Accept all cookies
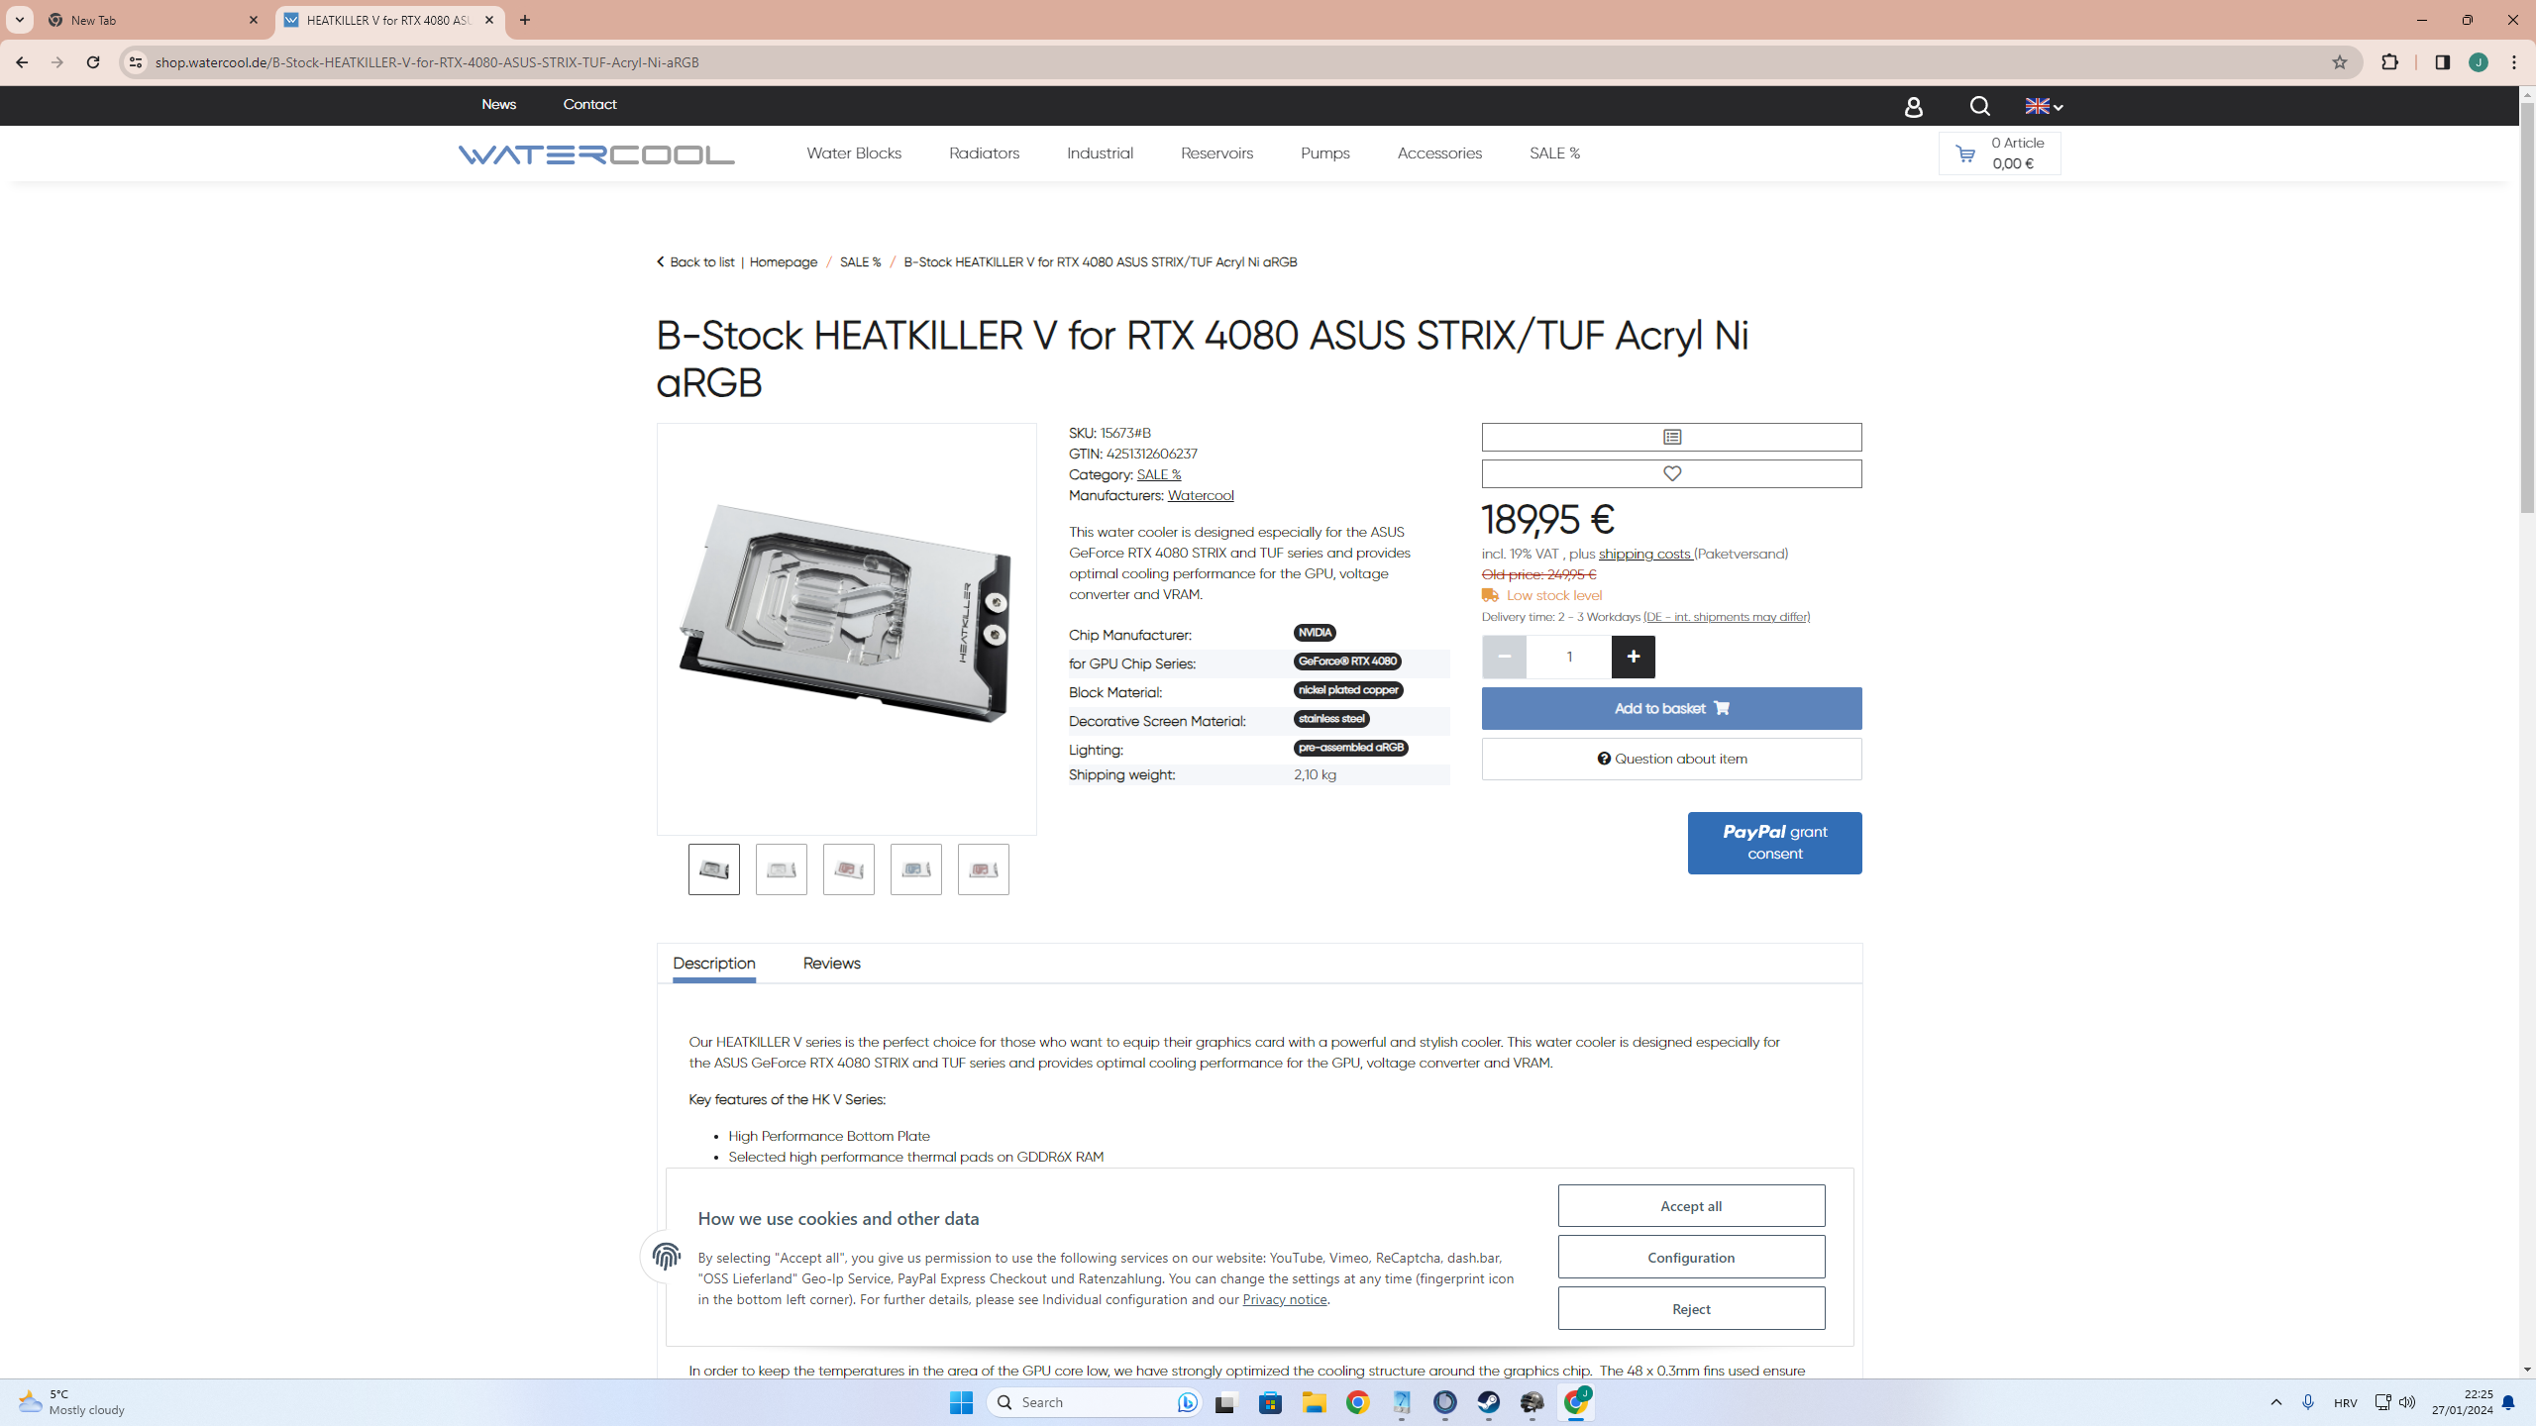This screenshot has width=2536, height=1426. (x=1690, y=1205)
